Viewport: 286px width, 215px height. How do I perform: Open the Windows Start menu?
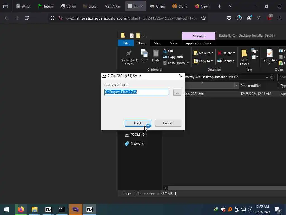(7, 209)
